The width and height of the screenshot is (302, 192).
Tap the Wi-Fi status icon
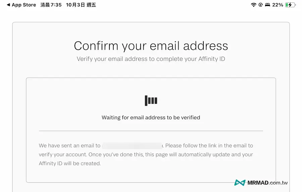coord(253,5)
